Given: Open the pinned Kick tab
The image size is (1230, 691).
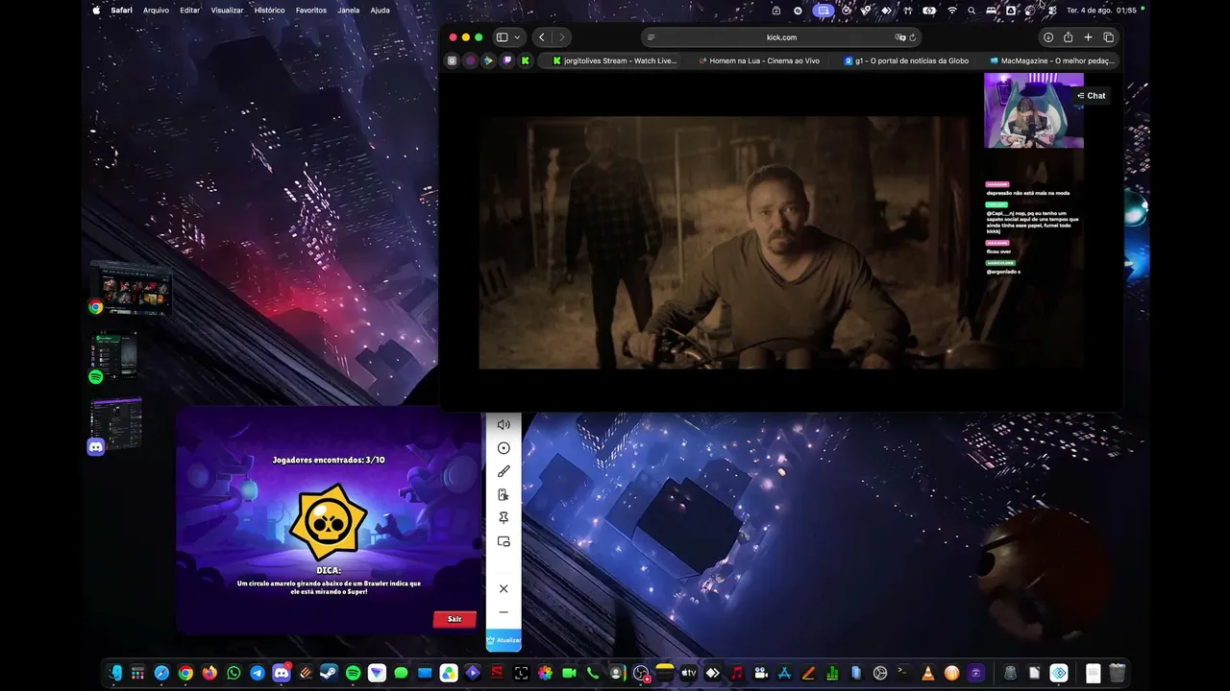Looking at the screenshot, I should pos(525,60).
